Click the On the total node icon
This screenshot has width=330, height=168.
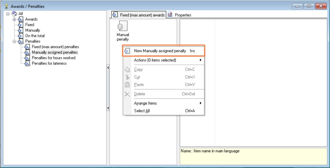[21, 36]
